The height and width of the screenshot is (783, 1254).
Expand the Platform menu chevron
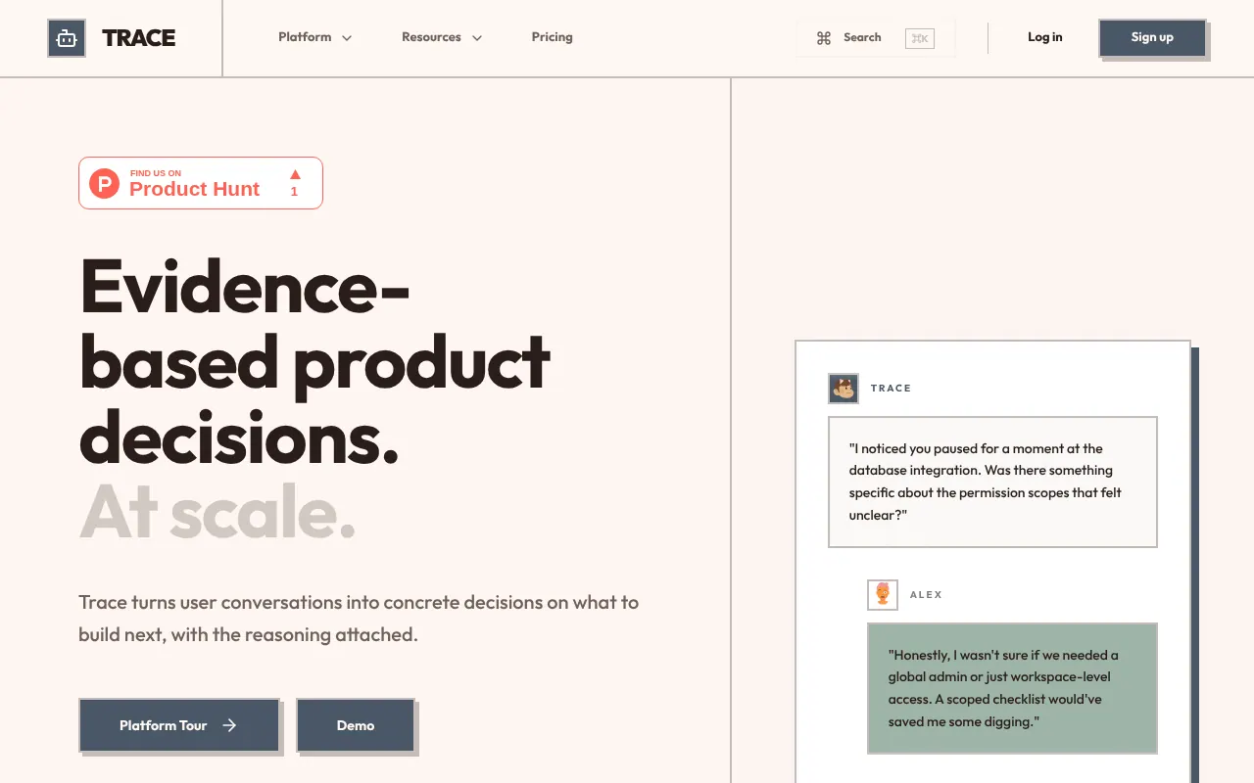click(x=347, y=38)
